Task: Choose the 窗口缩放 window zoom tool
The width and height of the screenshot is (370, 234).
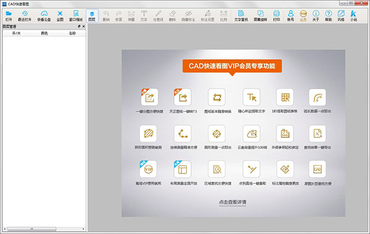Action: point(76,16)
